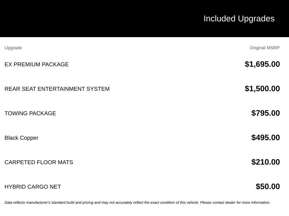The width and height of the screenshot is (289, 216).
Task: Select the Original MSRP column header
Action: [264, 48]
